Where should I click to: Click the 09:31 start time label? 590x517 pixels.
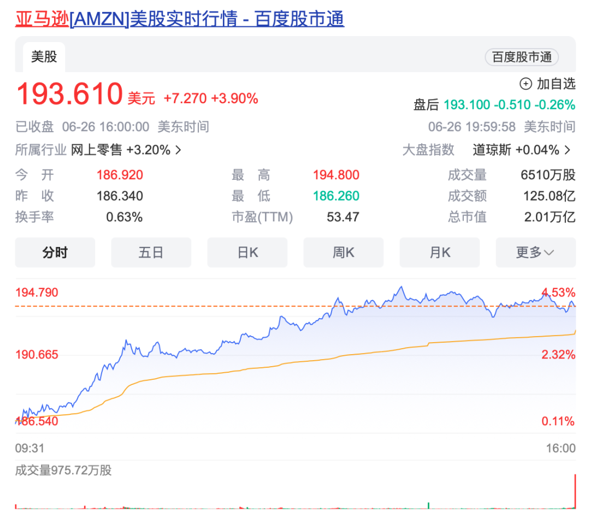[29, 448]
